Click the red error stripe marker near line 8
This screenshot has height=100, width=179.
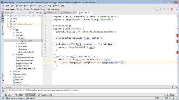(177, 36)
